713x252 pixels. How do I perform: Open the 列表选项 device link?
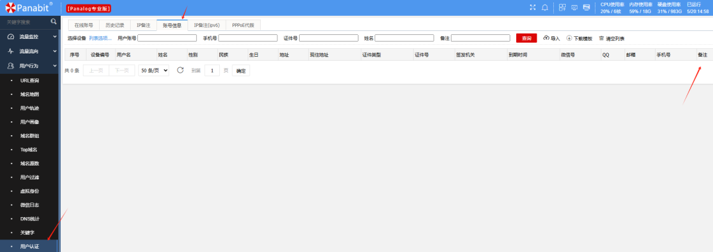click(x=100, y=38)
